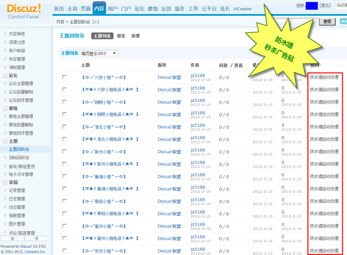Open Discuz!联盟 forum link in second row
The image size is (347, 255).
(x=169, y=90)
